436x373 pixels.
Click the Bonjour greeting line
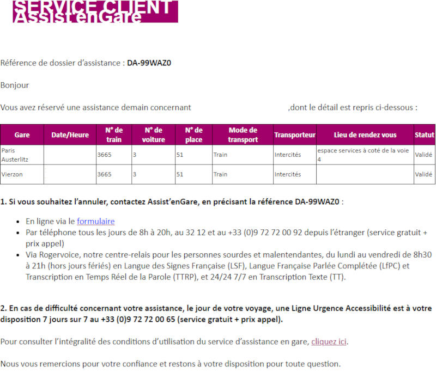pyautogui.click(x=15, y=85)
